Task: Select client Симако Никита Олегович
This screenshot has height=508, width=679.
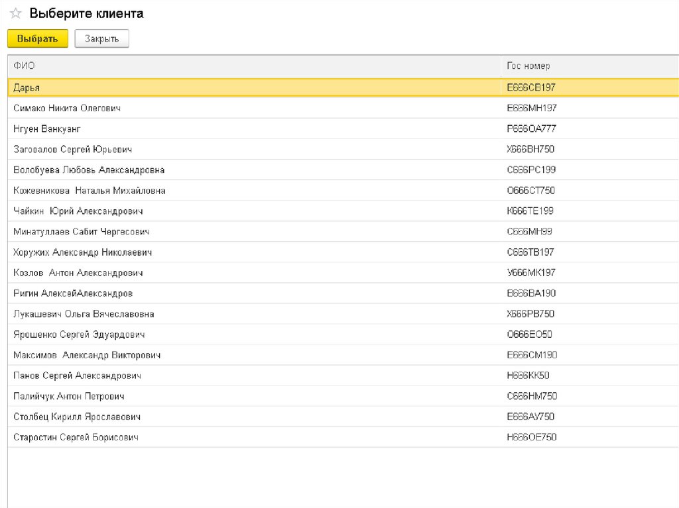Action: (67, 108)
